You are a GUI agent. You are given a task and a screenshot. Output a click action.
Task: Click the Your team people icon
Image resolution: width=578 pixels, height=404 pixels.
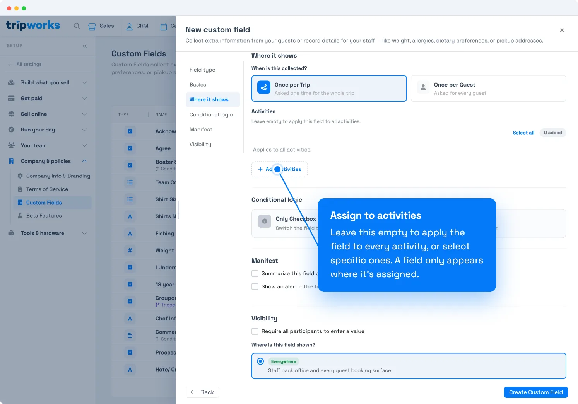tap(11, 145)
